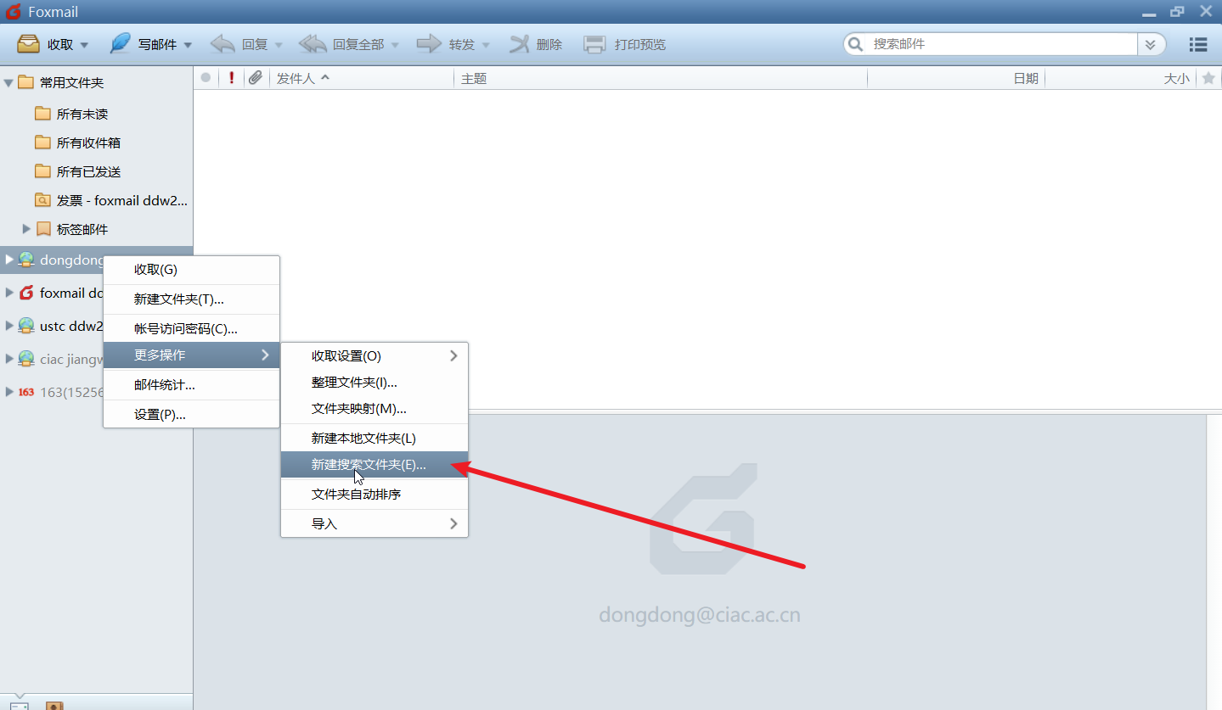
Task: Click the Print Preview (打印预览) printer icon
Action: pos(595,44)
